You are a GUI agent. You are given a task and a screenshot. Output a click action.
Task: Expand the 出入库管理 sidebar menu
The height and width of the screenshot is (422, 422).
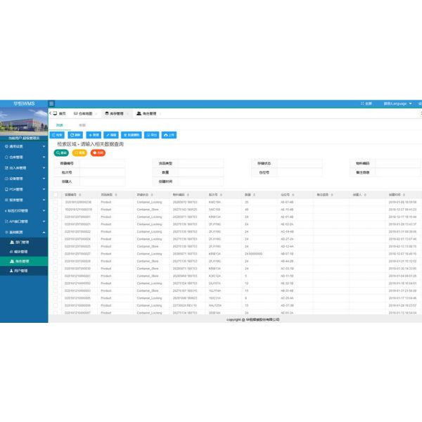pos(24,168)
